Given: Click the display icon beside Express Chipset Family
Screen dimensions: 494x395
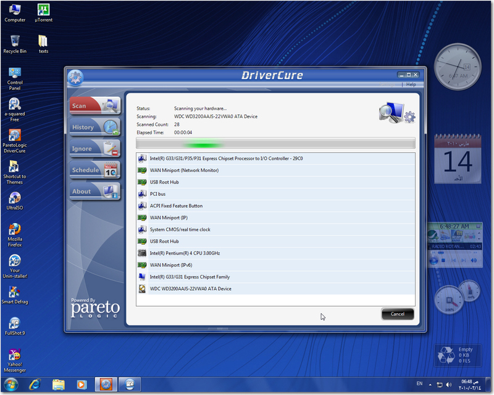Looking at the screenshot, I should tap(142, 277).
